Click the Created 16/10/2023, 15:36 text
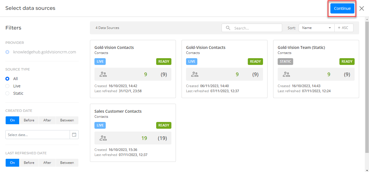Image resolution: width=369 pixels, height=172 pixels. [116, 150]
